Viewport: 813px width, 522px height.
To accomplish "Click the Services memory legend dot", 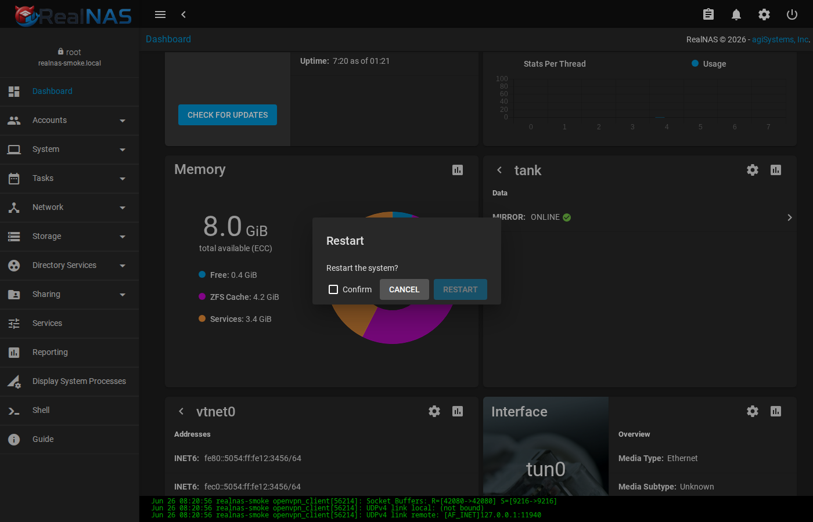I will pyautogui.click(x=202, y=319).
